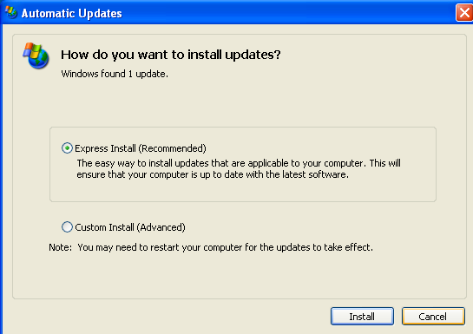Click the 'Note:' label before the restart message
Screen dimensions: 473x334
pos(61,247)
